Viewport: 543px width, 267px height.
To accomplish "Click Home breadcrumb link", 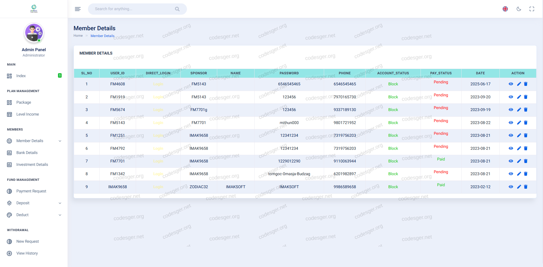I will [78, 36].
